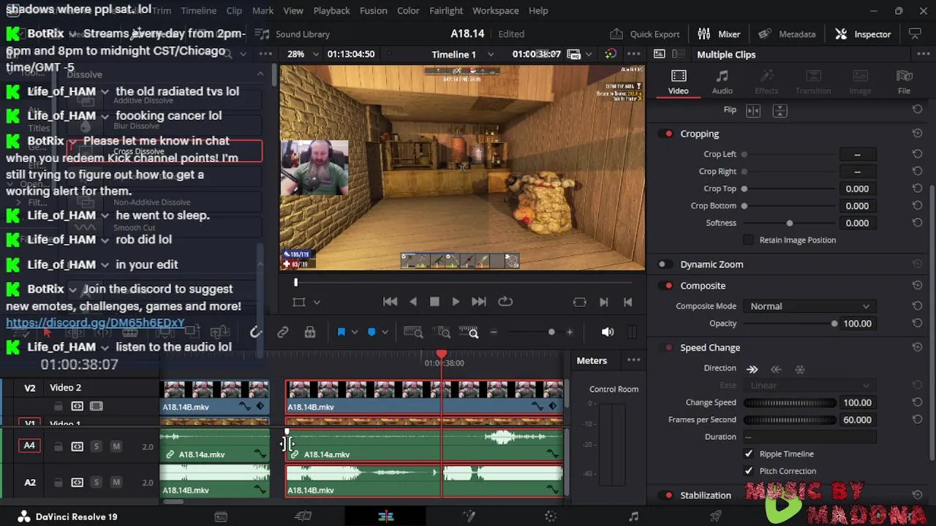Toggle the Inspector panel button
The image size is (936, 526).
pos(864,34)
